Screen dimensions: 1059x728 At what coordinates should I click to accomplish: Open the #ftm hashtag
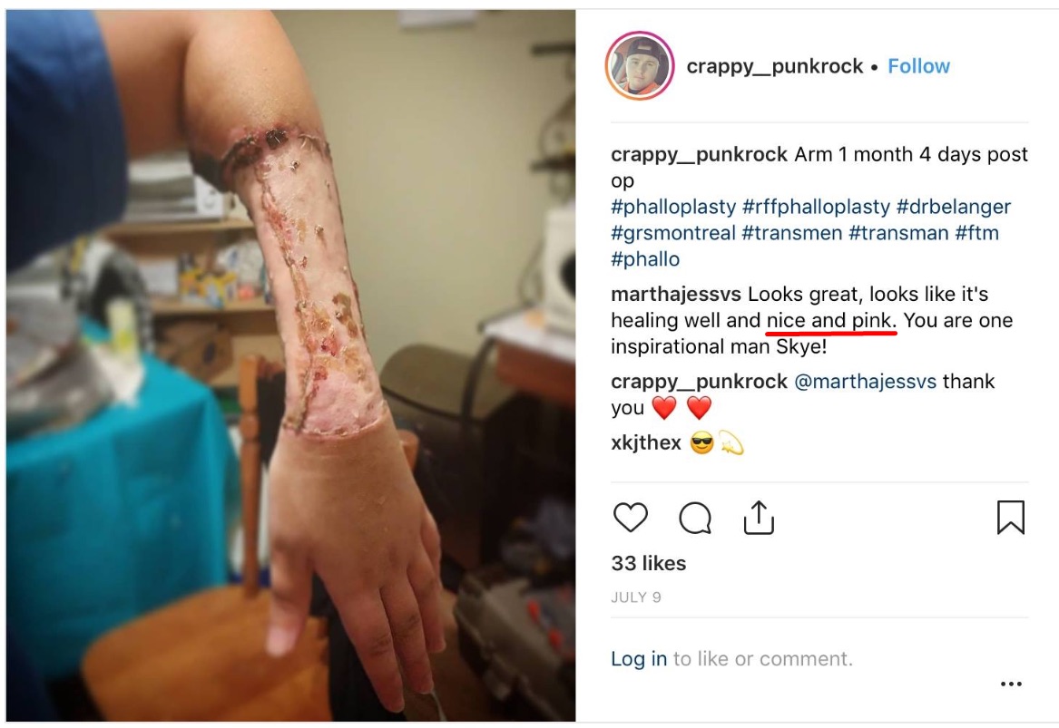976,233
